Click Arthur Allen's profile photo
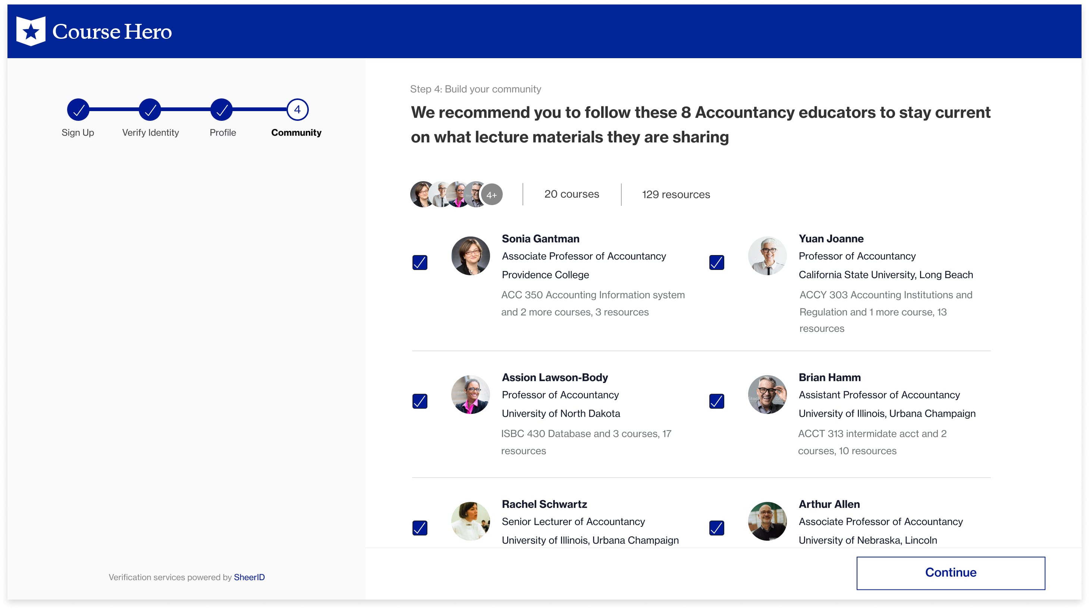Screen dimensions: 1089x610 [x=767, y=521]
